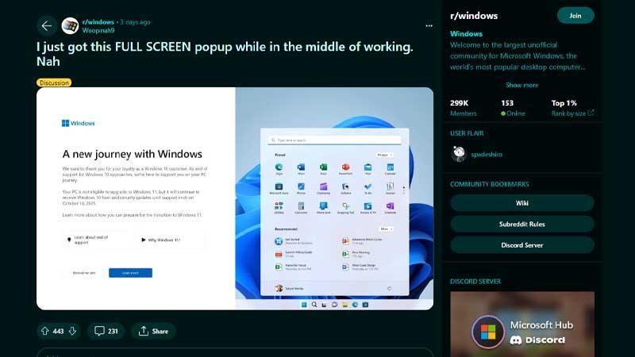This screenshot has height=357, width=635.
Task: Open the post options three-dot menu
Action: [429, 26]
